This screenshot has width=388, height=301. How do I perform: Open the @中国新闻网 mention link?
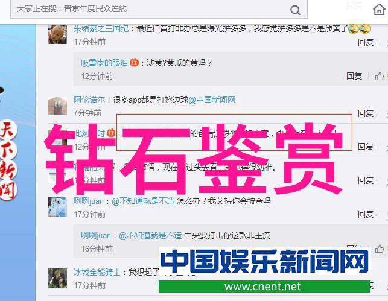pos(212,100)
